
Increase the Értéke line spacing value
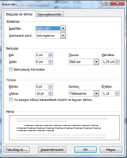(x=117, y=92)
